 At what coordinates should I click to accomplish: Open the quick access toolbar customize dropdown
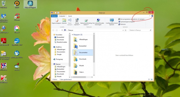[x=60, y=13]
